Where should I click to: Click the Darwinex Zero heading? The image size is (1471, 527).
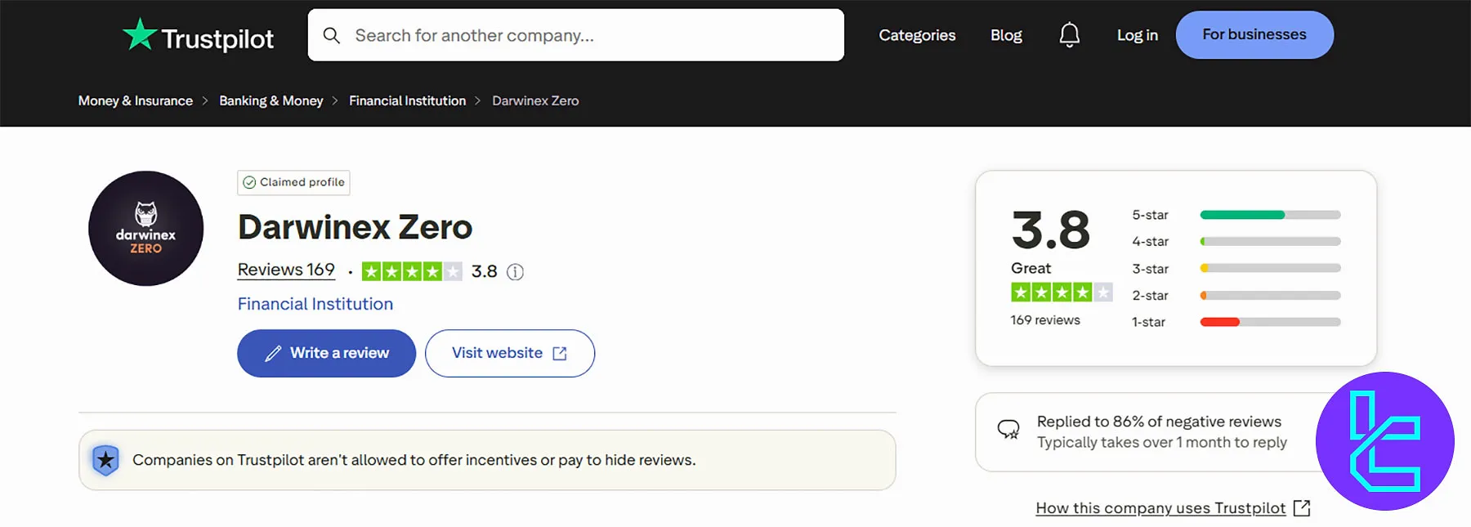tap(355, 227)
